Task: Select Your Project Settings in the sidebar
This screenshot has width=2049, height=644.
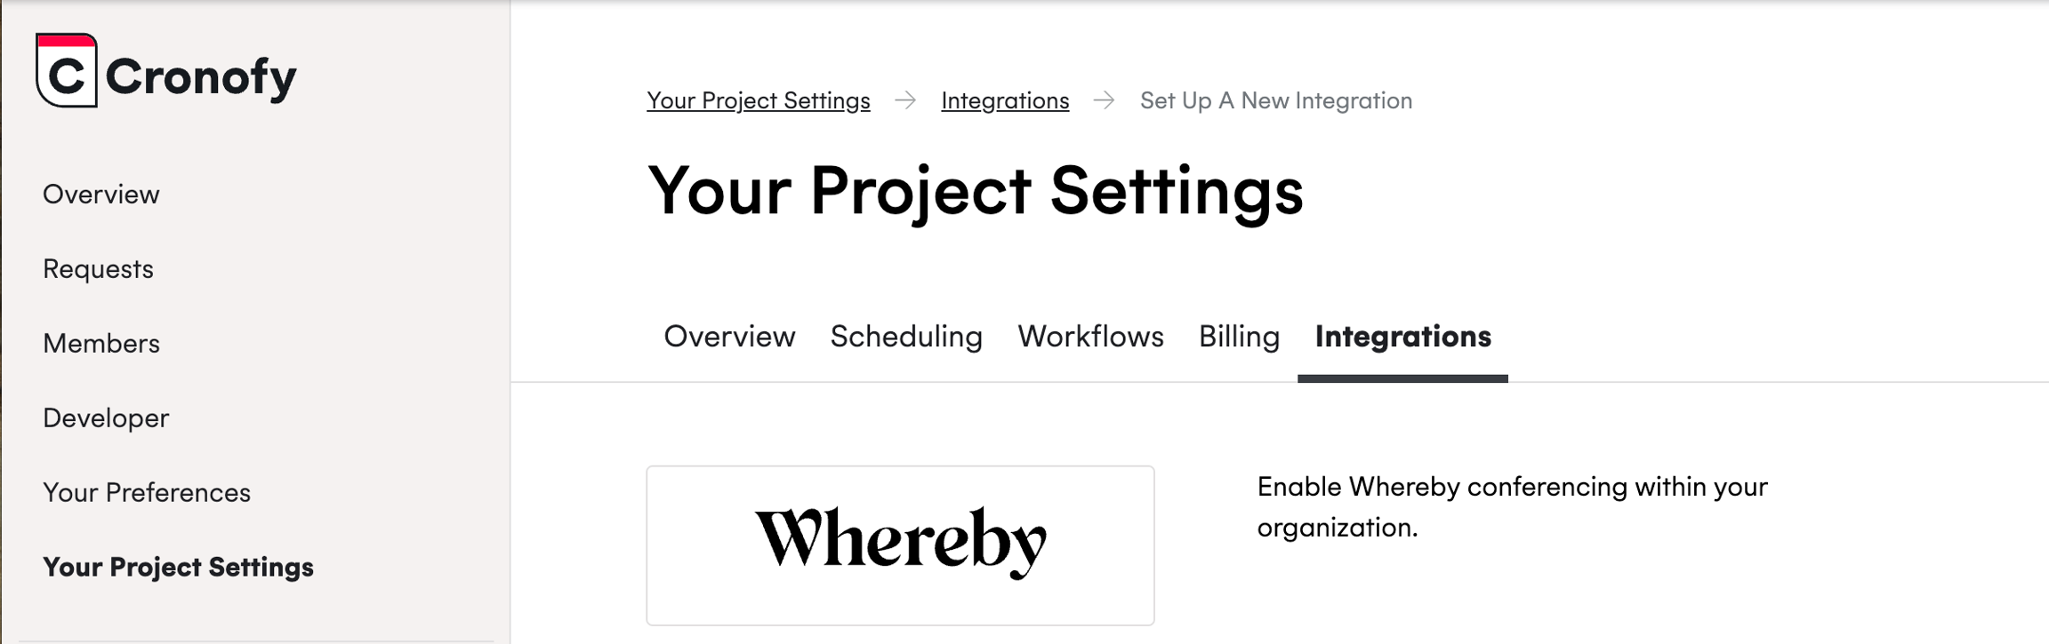Action: (x=178, y=568)
